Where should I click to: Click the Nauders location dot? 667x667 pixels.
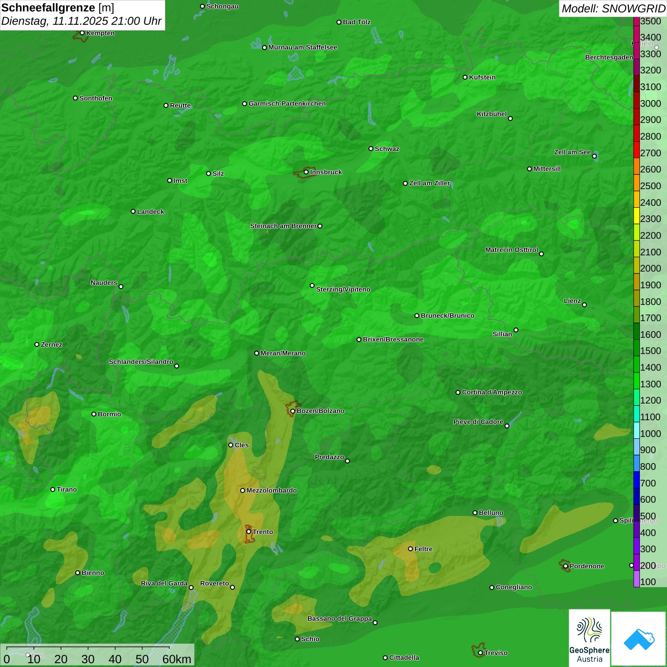(121, 286)
